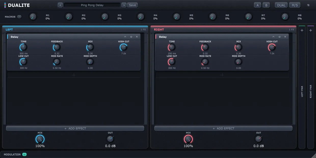Image resolution: width=316 pixels, height=158 pixels.
Task: Click the Right channel 100% mix value
Action: pyautogui.click(x=188, y=146)
